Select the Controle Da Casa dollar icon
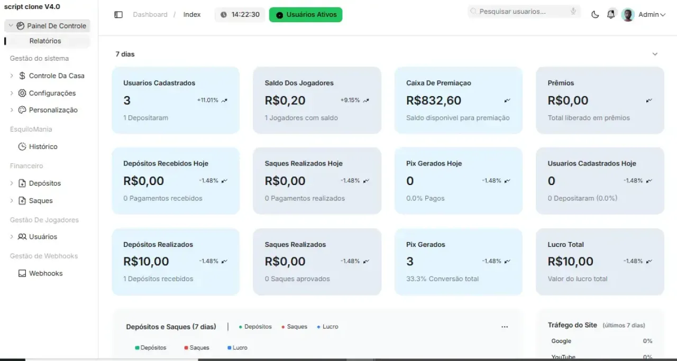 coord(21,76)
